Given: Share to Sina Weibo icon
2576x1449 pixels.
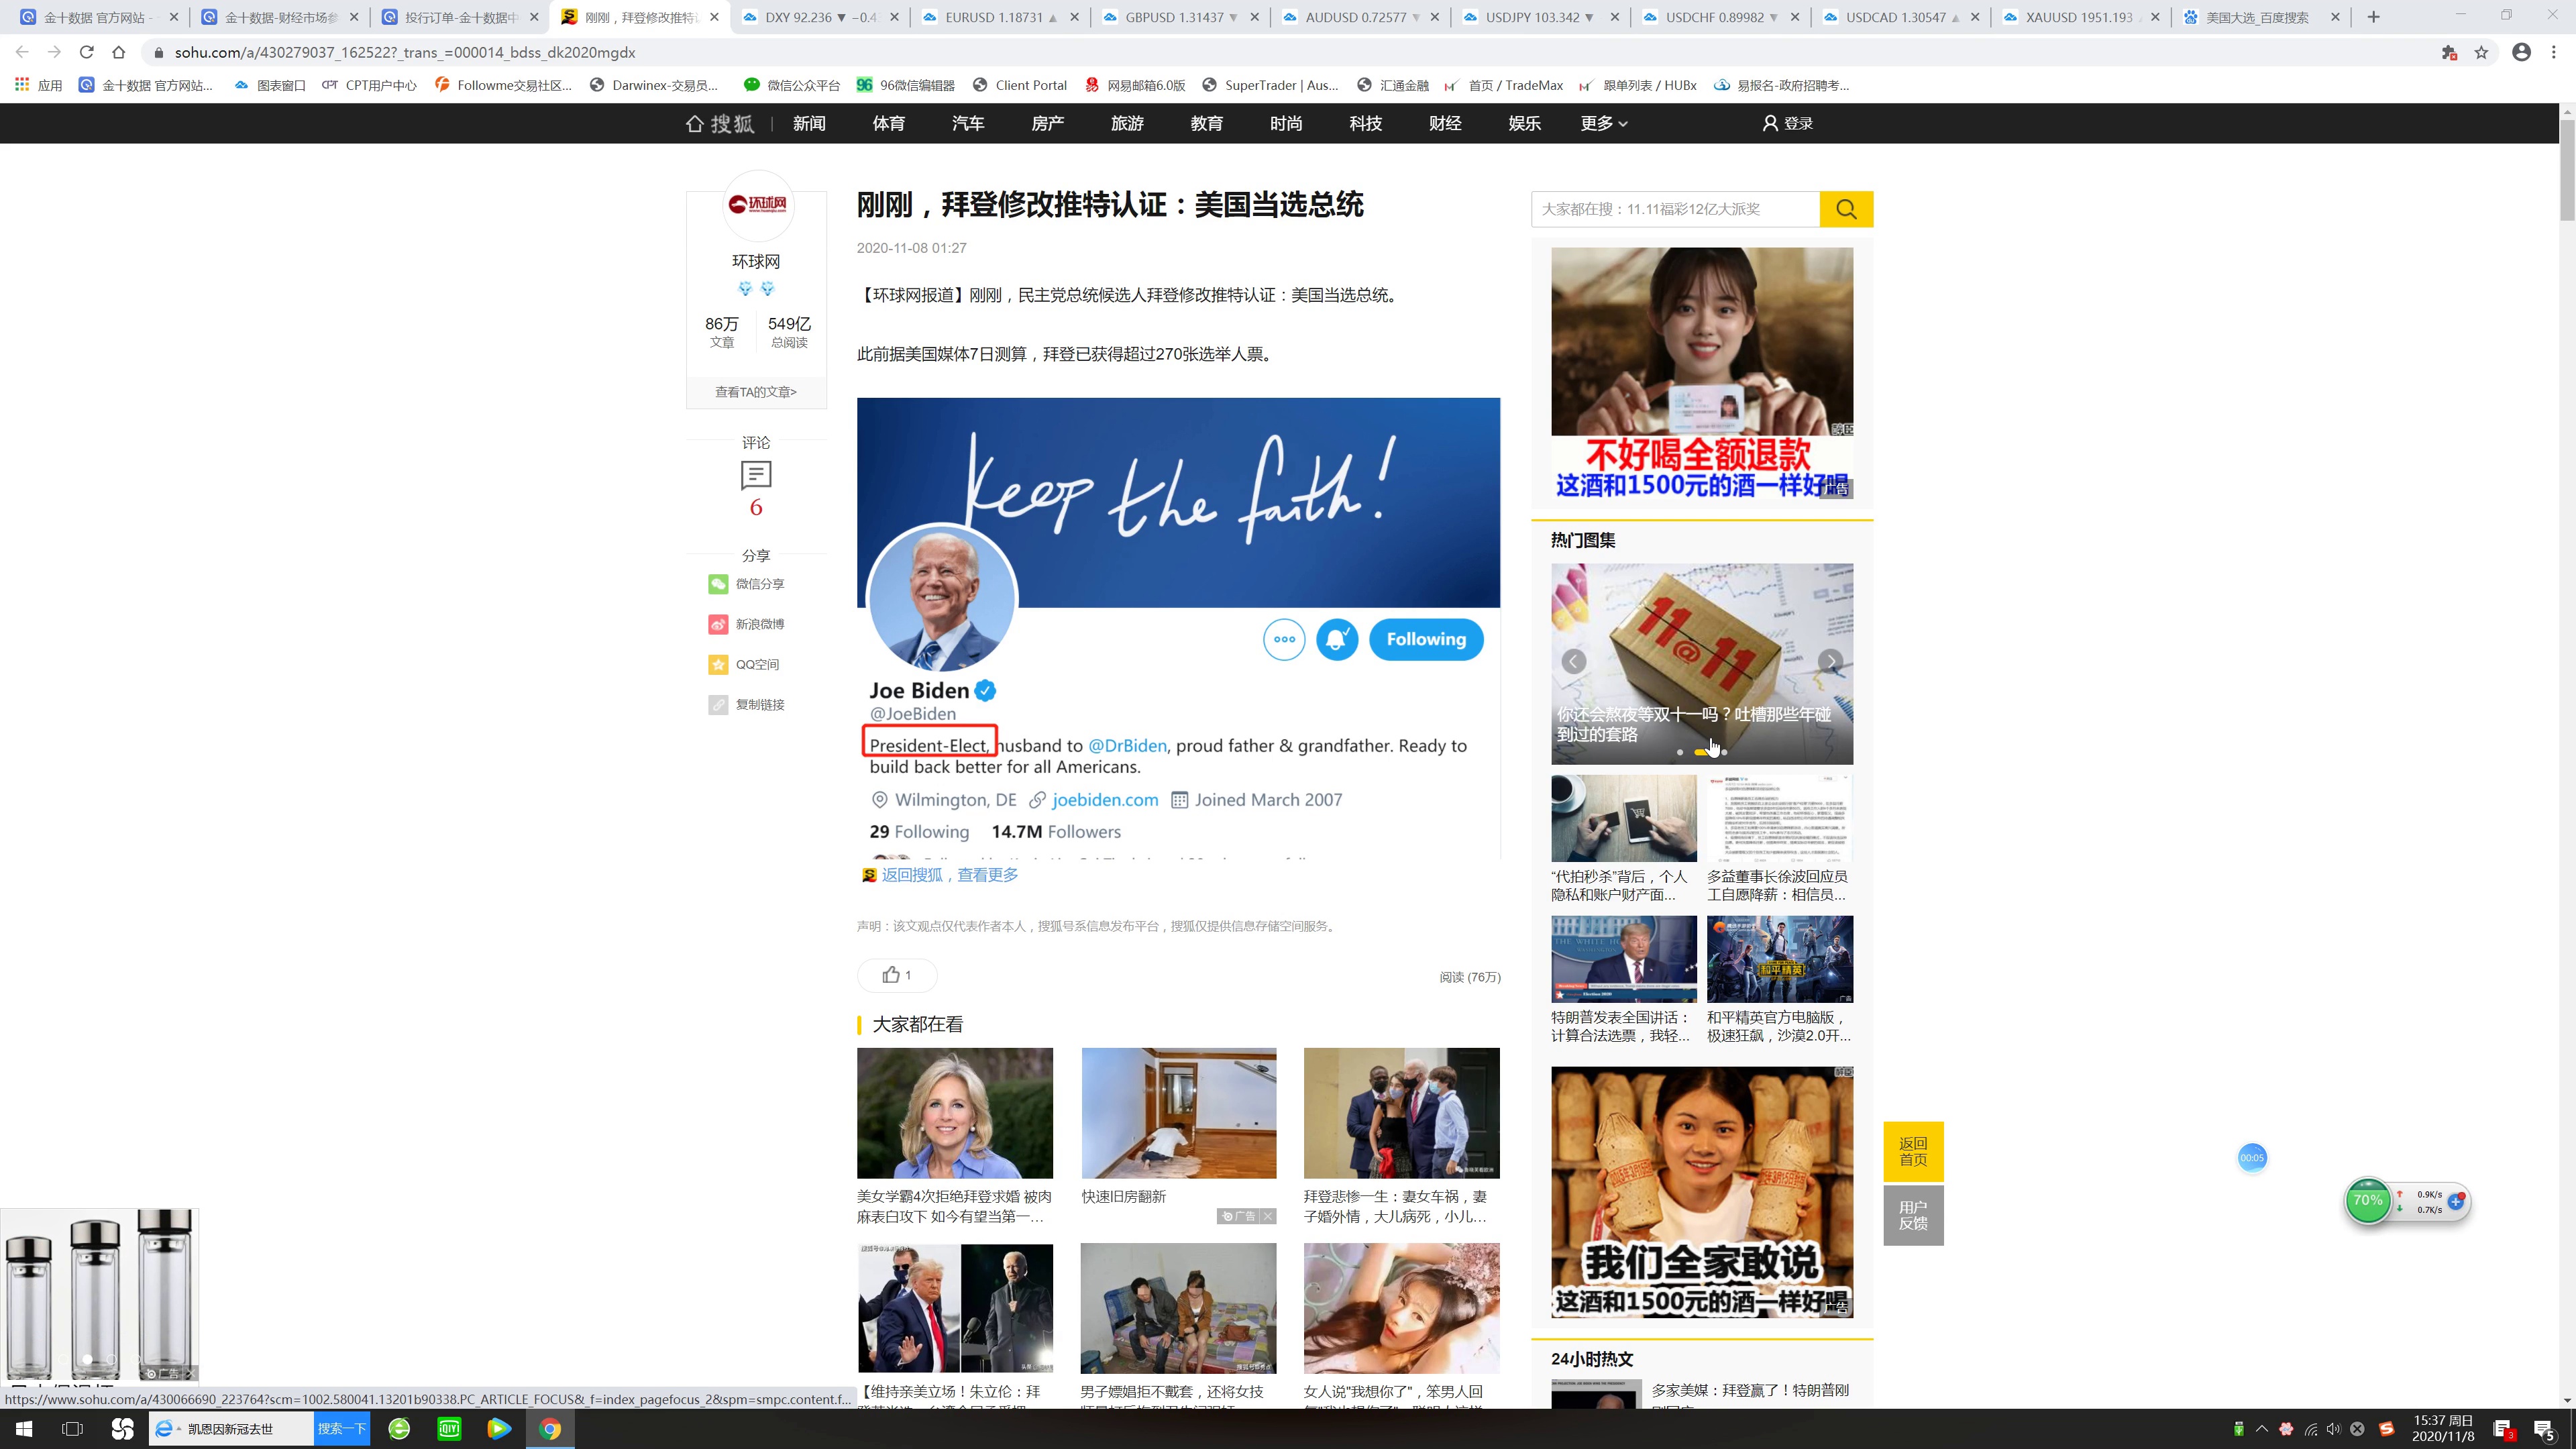Looking at the screenshot, I should click(718, 624).
